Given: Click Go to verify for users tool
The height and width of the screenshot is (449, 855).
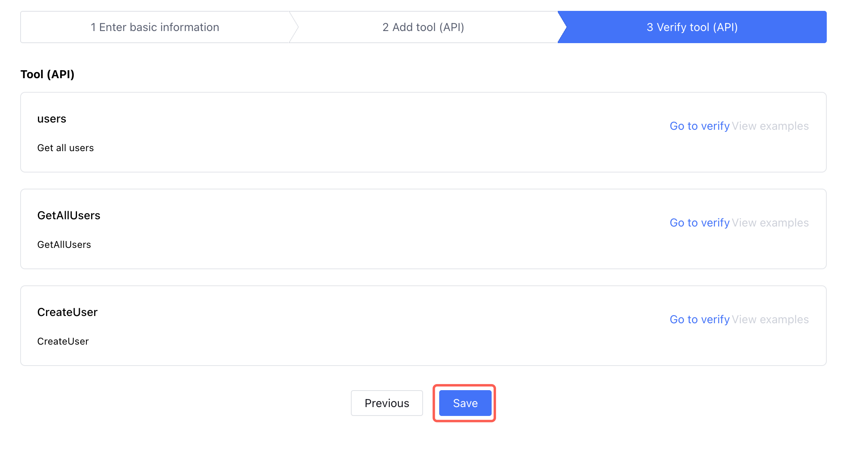Looking at the screenshot, I should click(699, 126).
